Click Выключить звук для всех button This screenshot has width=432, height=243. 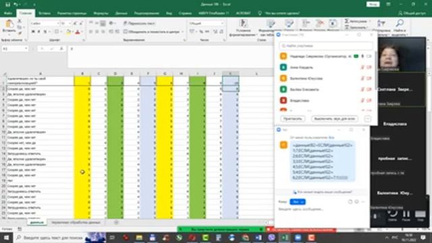tap(335, 119)
